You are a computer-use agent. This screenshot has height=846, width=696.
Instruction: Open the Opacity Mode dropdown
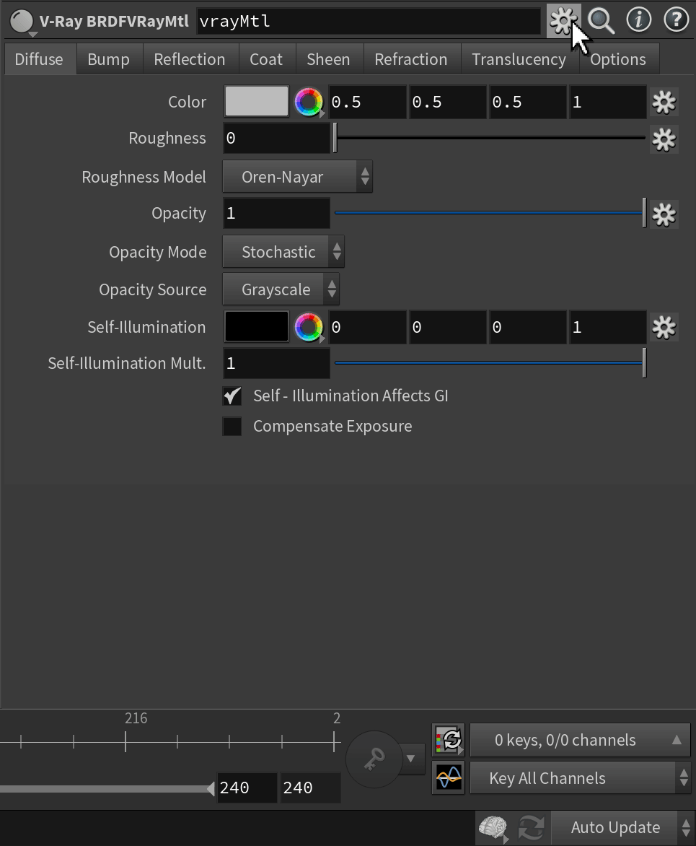coord(283,251)
